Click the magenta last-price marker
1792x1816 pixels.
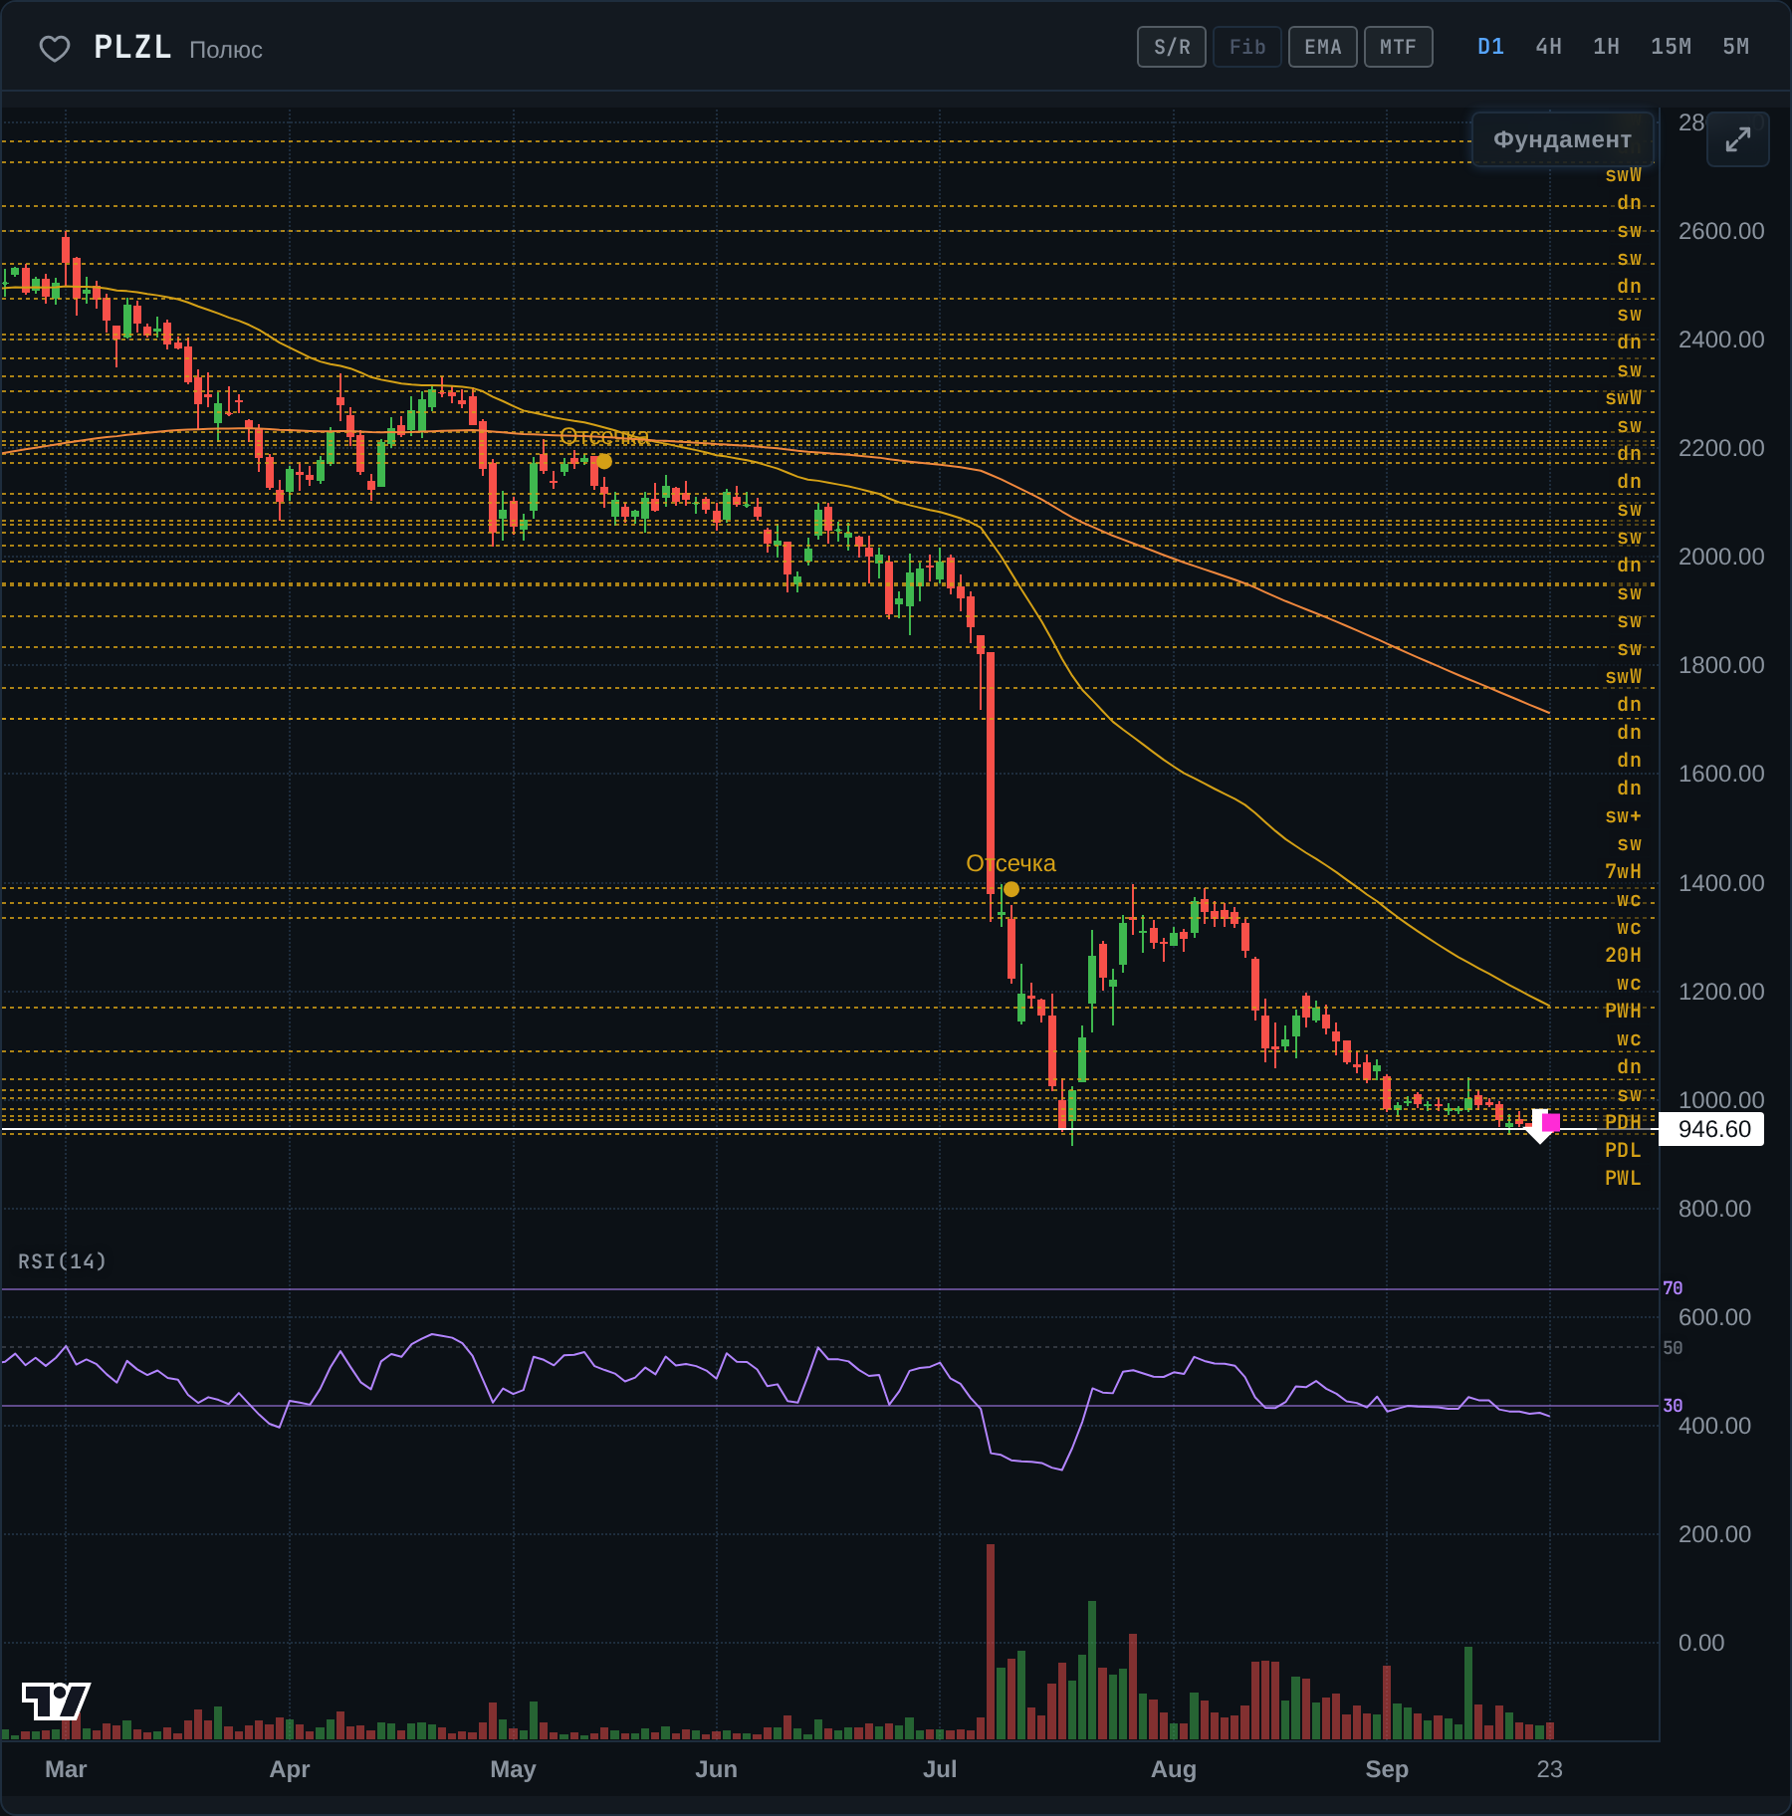(1551, 1122)
